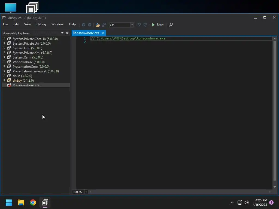Switch to the Ronsomwhore.exe tab

(x=86, y=33)
